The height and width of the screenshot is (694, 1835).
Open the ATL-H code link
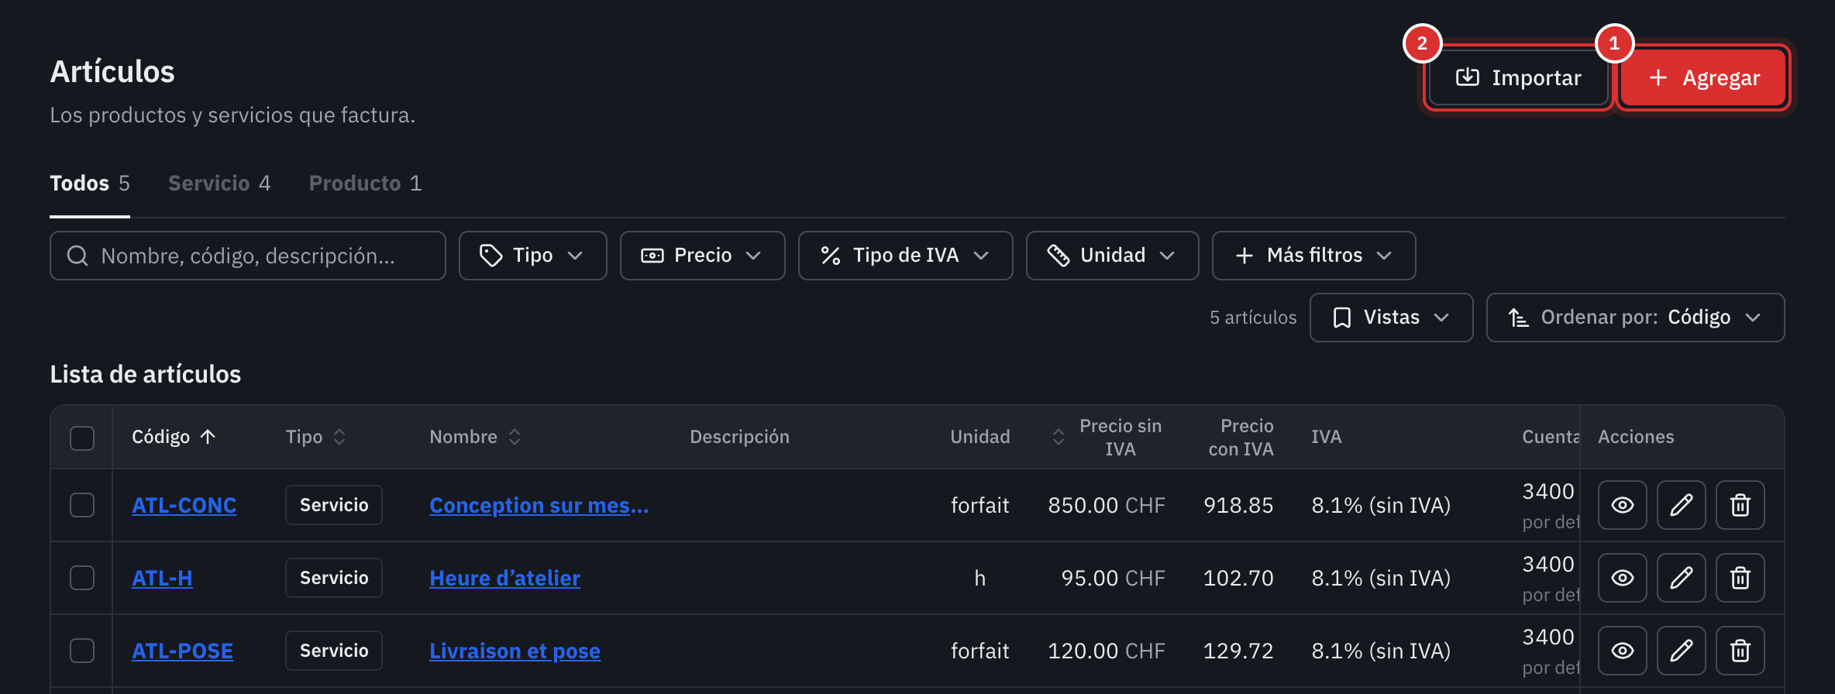pyautogui.click(x=162, y=578)
